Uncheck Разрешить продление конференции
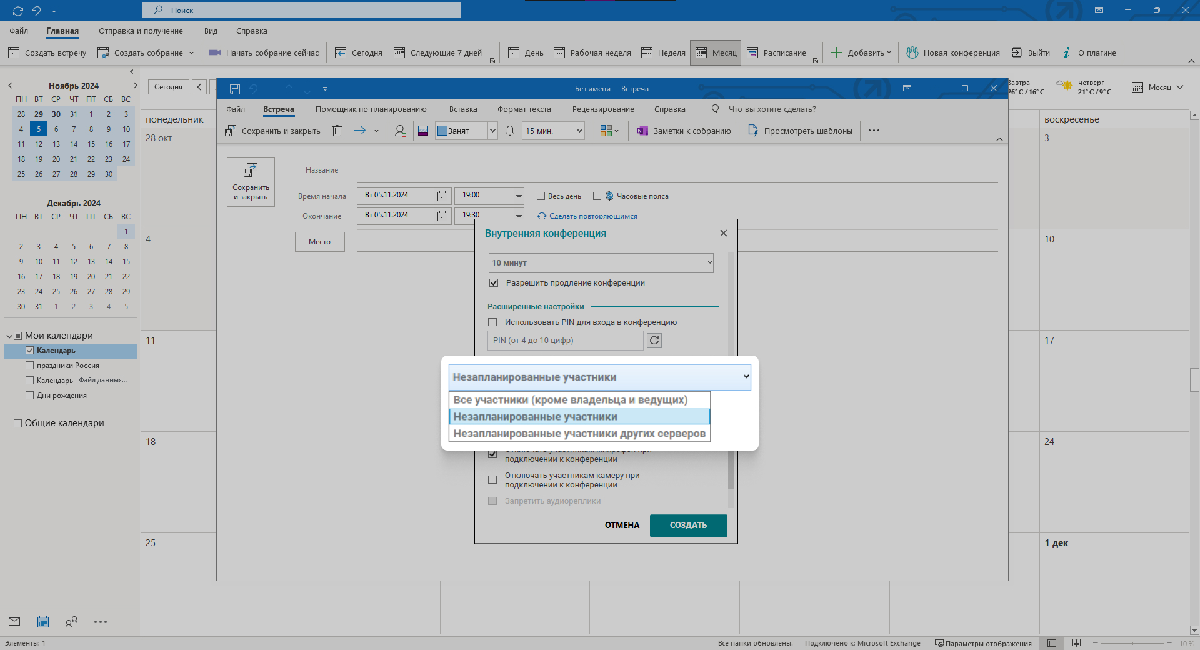 pos(494,283)
